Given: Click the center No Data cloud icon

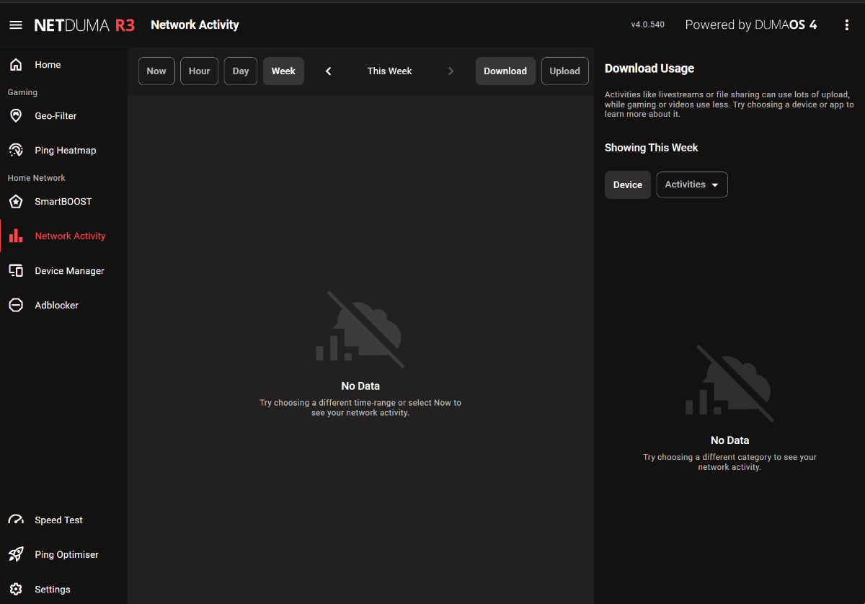Looking at the screenshot, I should (360, 329).
